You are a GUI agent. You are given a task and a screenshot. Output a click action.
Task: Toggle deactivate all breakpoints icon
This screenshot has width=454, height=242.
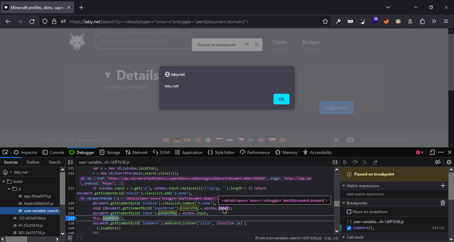coord(438,162)
